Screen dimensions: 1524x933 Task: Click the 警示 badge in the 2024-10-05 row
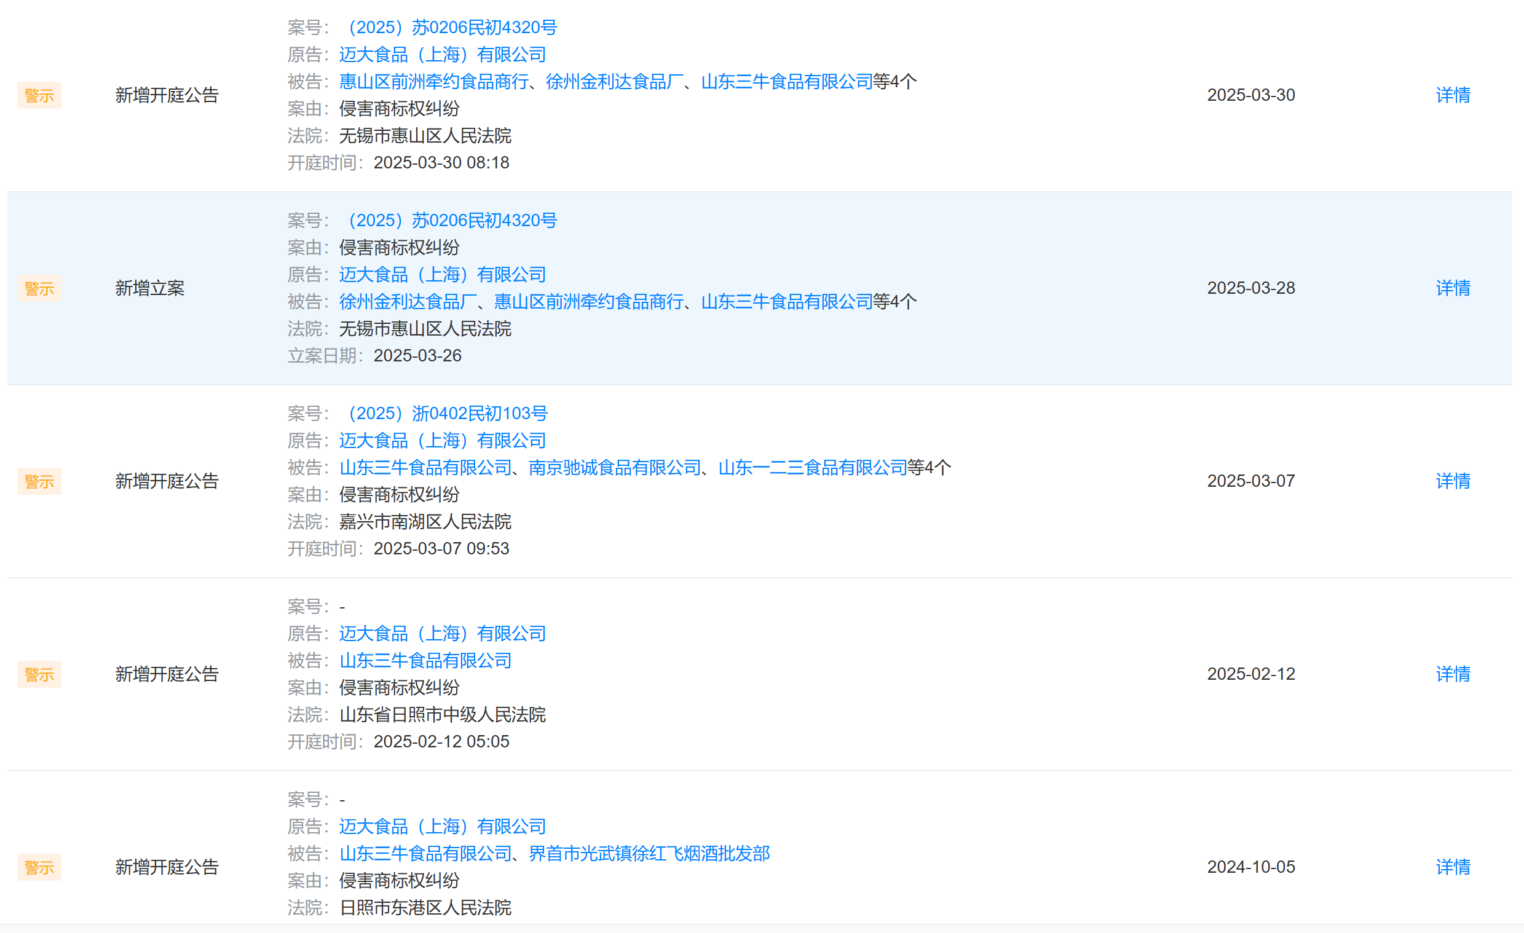coord(39,867)
